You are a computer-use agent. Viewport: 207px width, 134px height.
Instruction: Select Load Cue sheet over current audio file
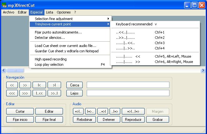click(70, 46)
